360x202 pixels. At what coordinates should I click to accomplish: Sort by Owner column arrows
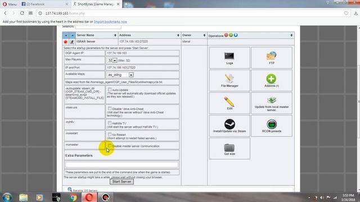pos(204,35)
